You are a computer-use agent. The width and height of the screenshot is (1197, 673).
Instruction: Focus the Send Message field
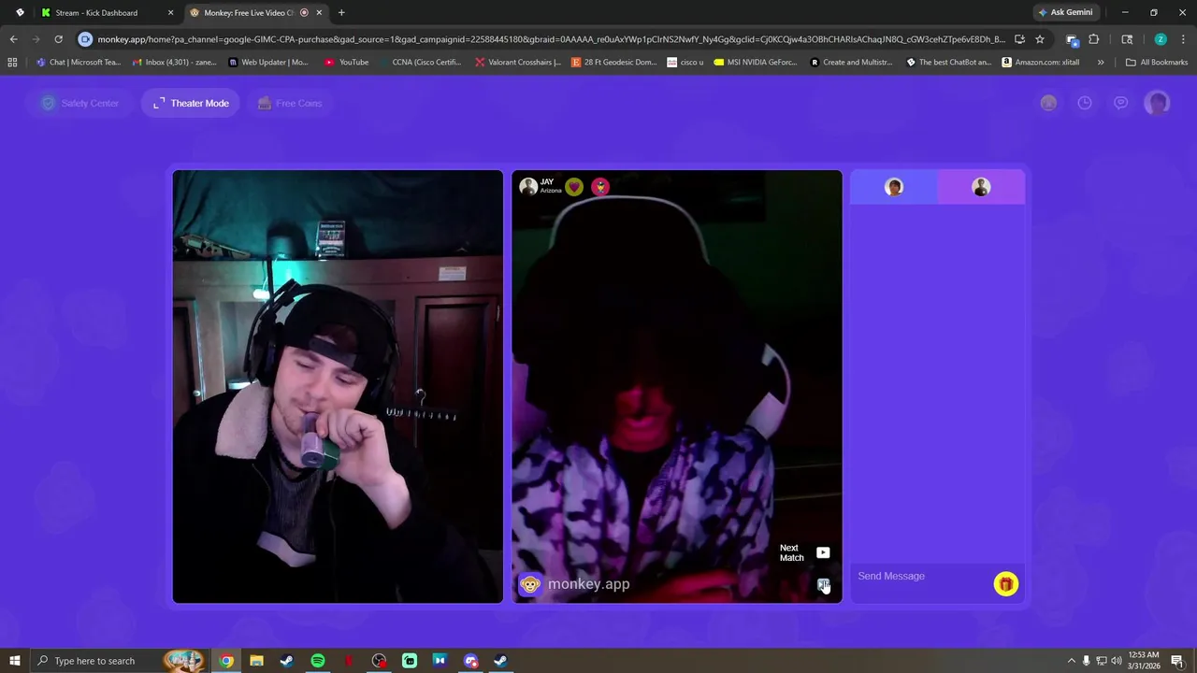click(x=921, y=576)
